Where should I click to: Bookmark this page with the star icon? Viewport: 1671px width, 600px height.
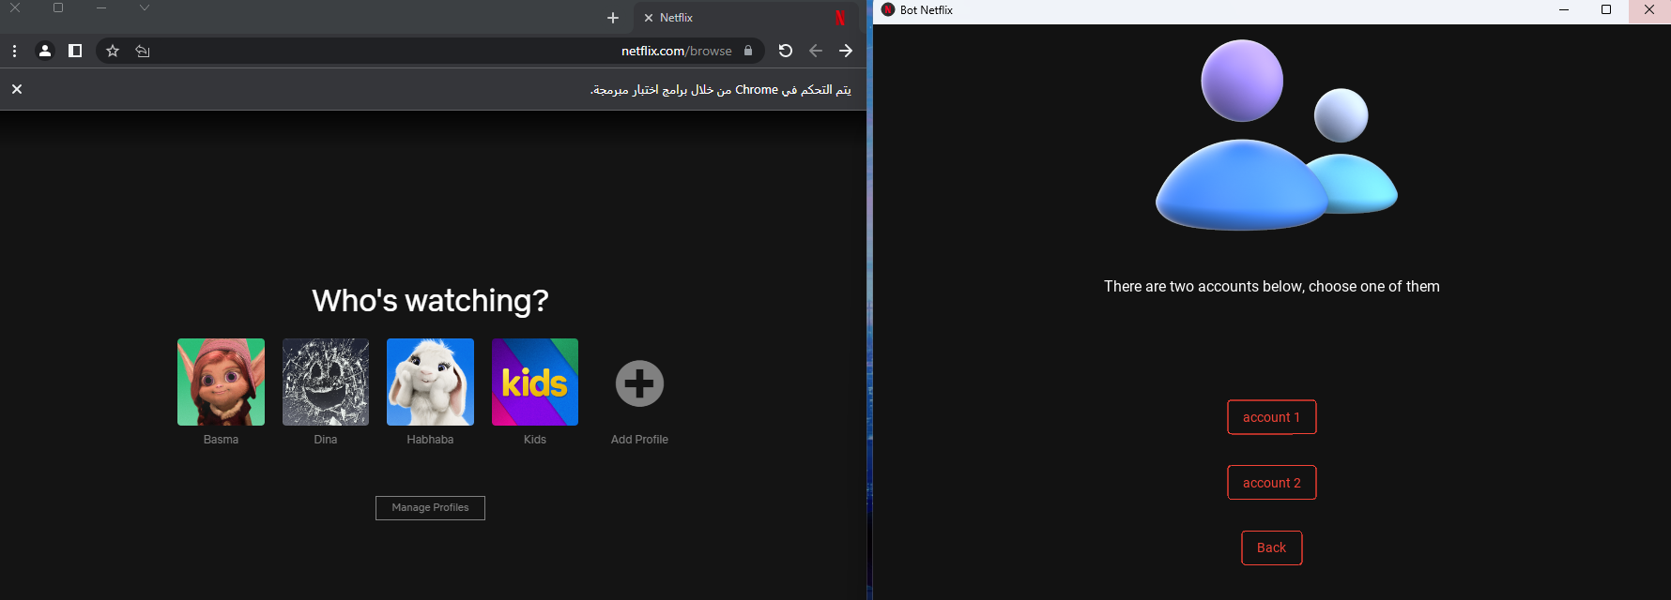(x=113, y=51)
